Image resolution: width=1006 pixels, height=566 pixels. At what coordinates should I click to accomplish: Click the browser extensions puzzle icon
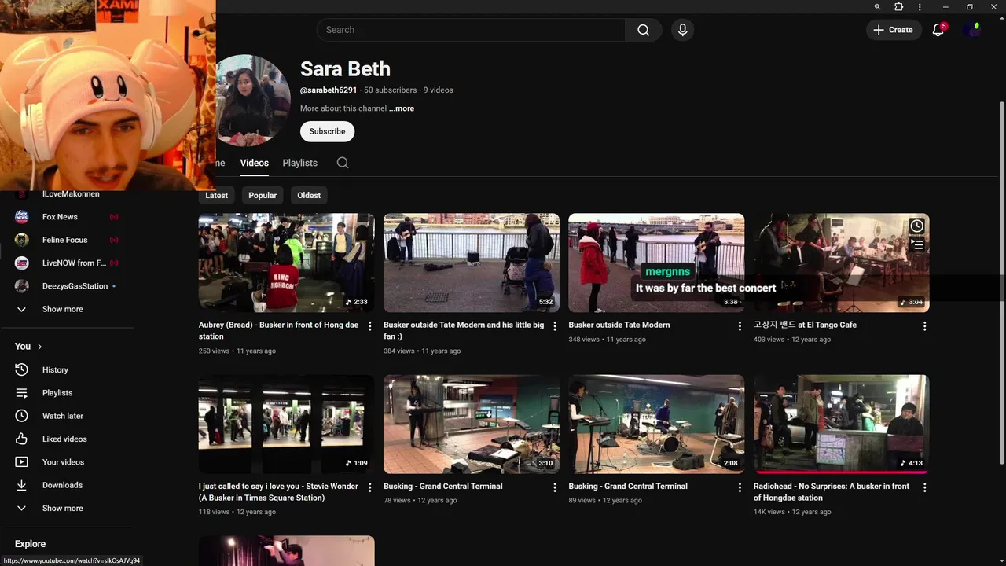(x=898, y=7)
